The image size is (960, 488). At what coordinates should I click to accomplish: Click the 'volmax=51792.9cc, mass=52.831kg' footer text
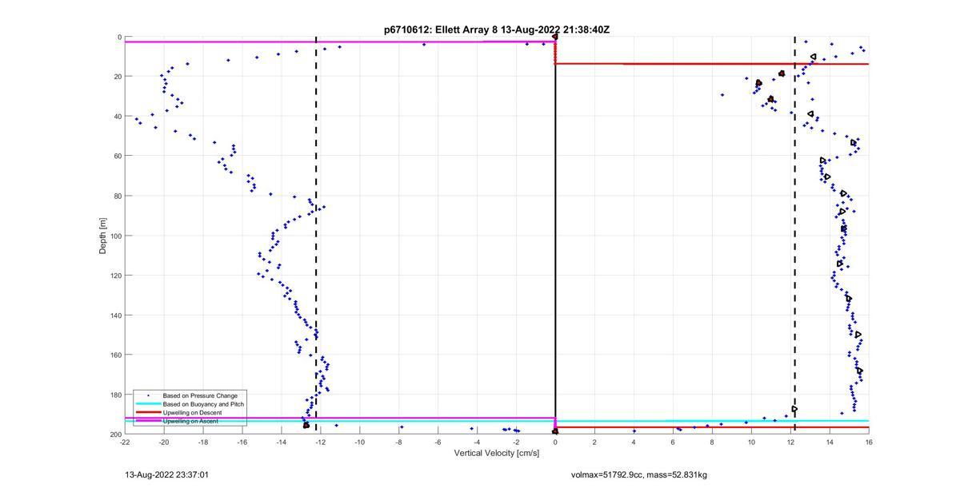[639, 474]
